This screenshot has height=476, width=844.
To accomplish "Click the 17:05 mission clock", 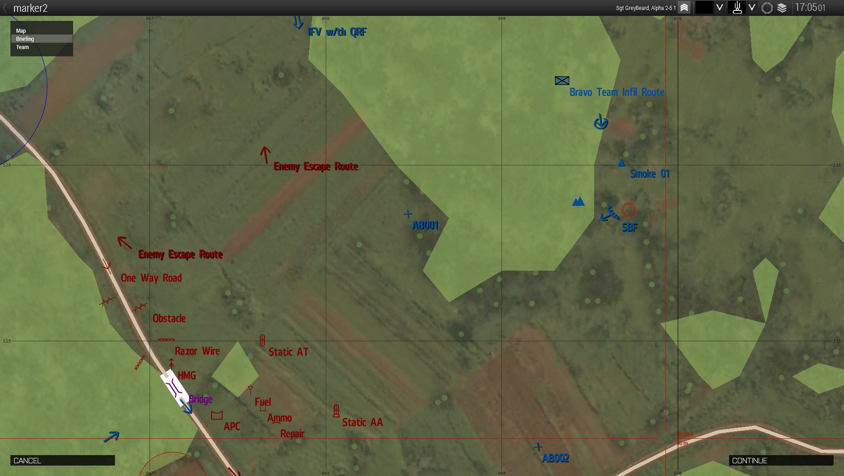I will [x=810, y=8].
